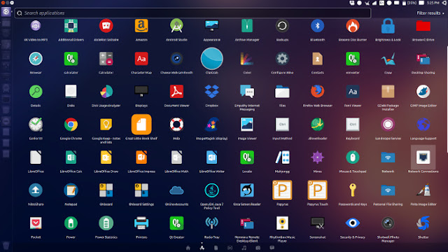Switch to the Files lens
Viewport: 448px width, 252px height.
[216, 248]
